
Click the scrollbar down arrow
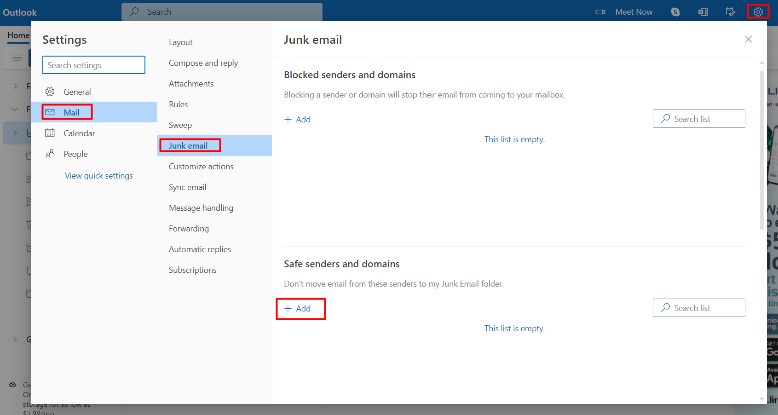pyautogui.click(x=762, y=399)
